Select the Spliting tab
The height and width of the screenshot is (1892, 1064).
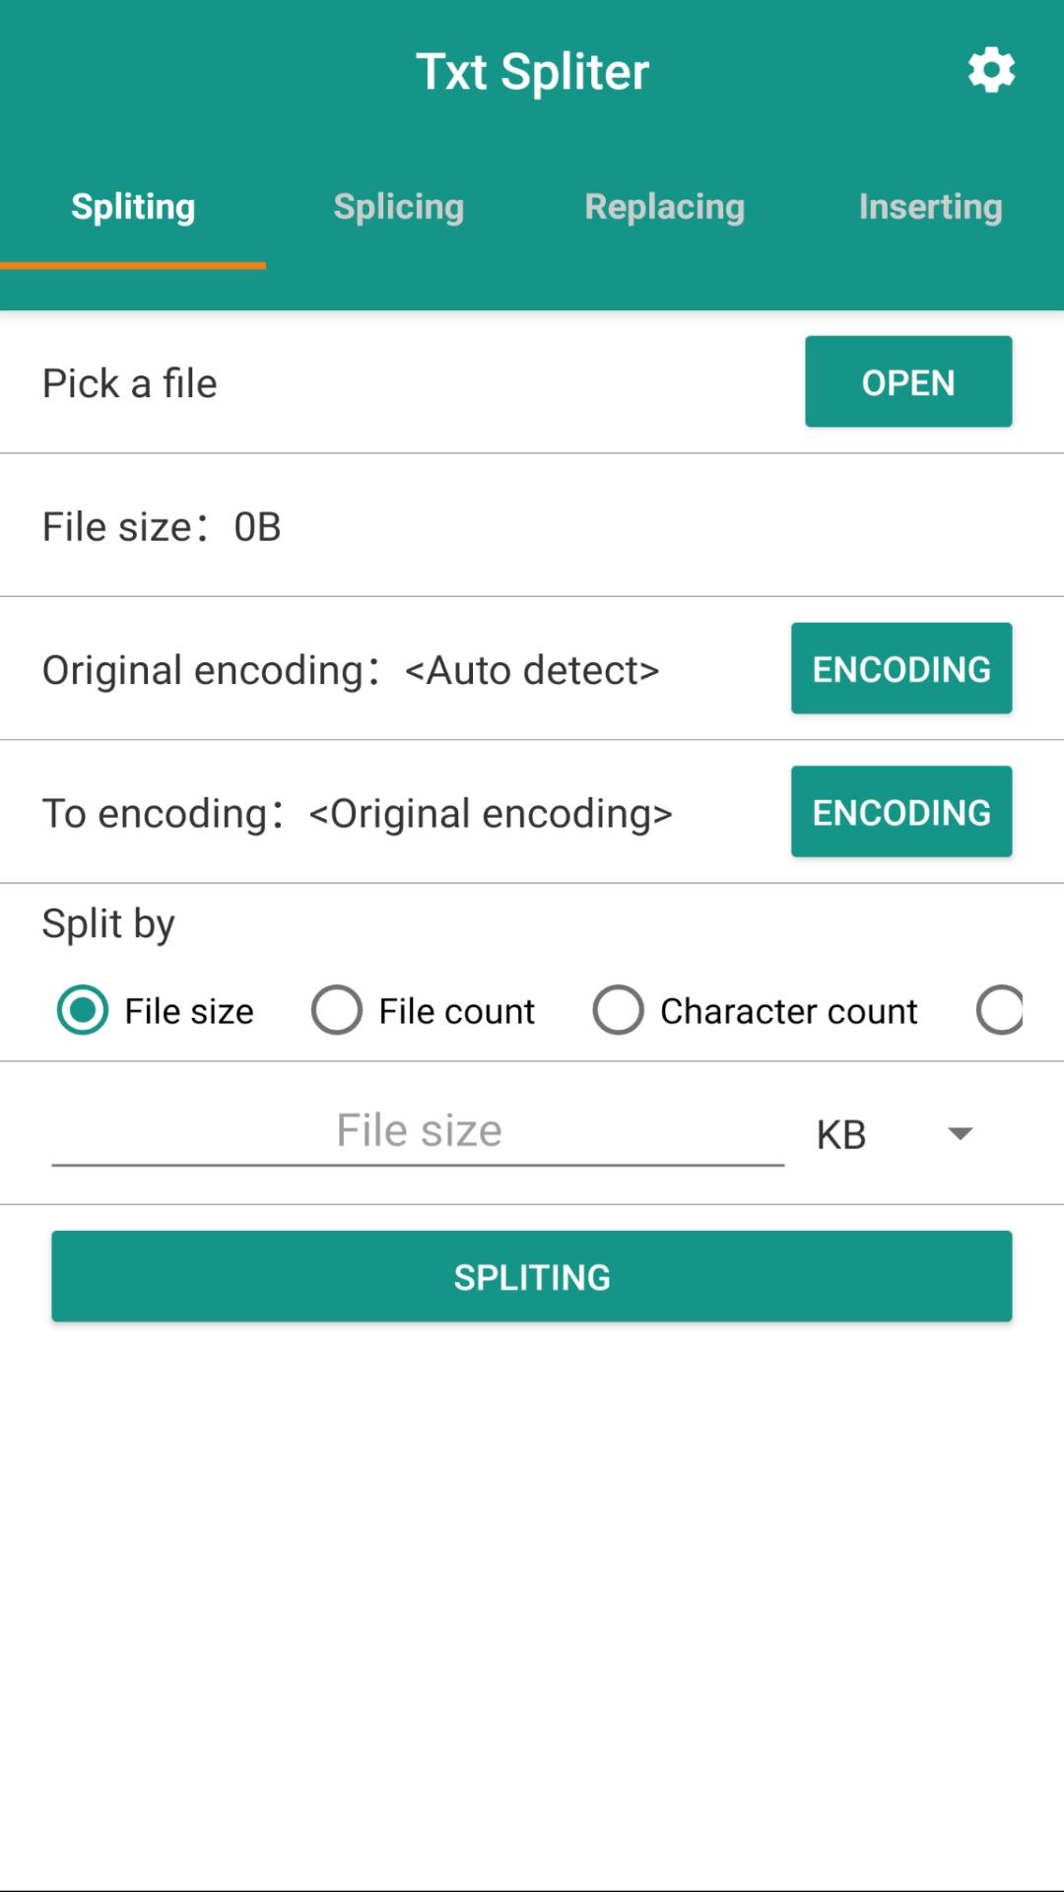(133, 207)
